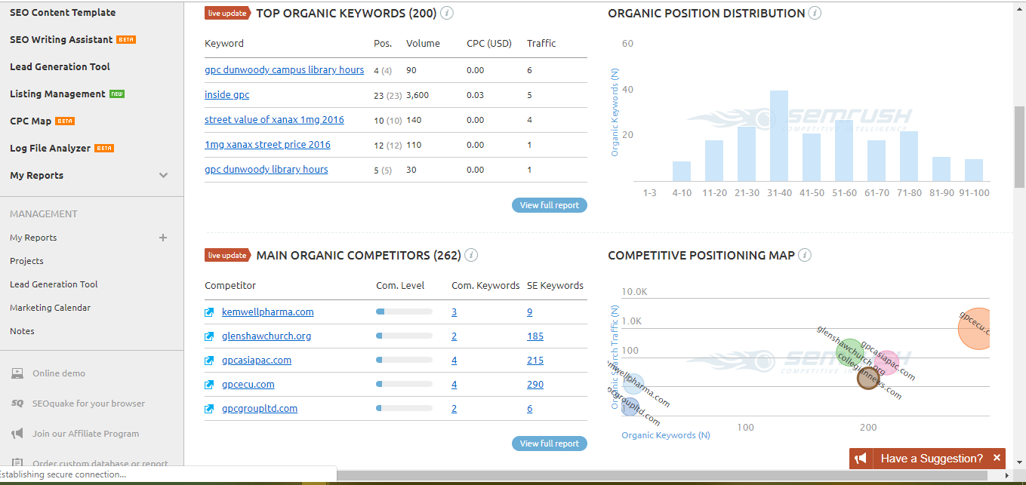Click the Affiliate Program megaphone icon
1026x485 pixels.
tap(16, 434)
